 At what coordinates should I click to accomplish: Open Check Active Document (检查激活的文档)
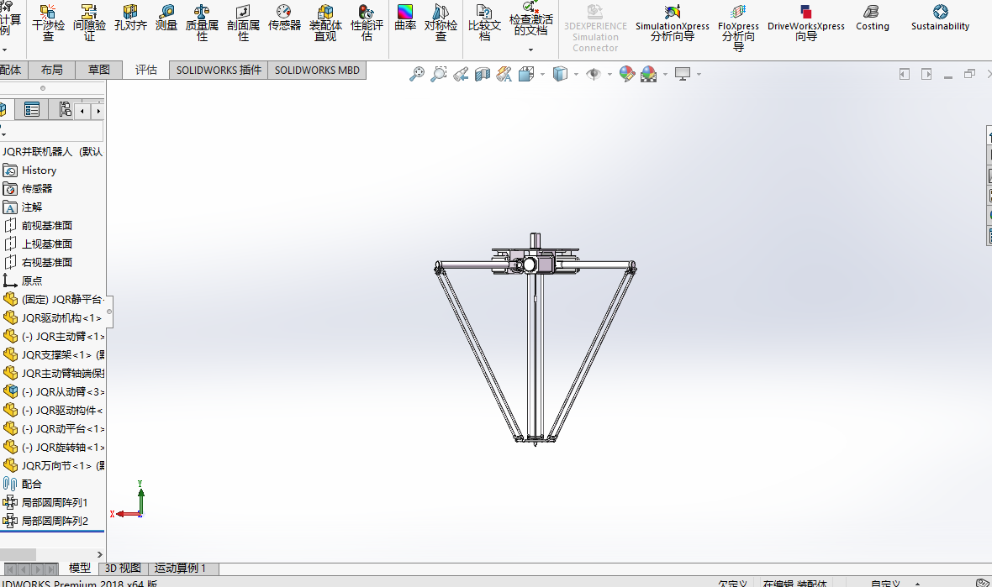[530, 19]
